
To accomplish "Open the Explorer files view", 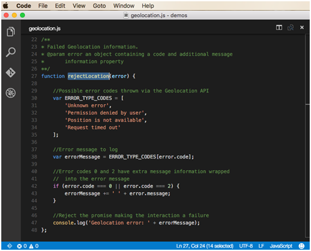I will tap(11, 31).
